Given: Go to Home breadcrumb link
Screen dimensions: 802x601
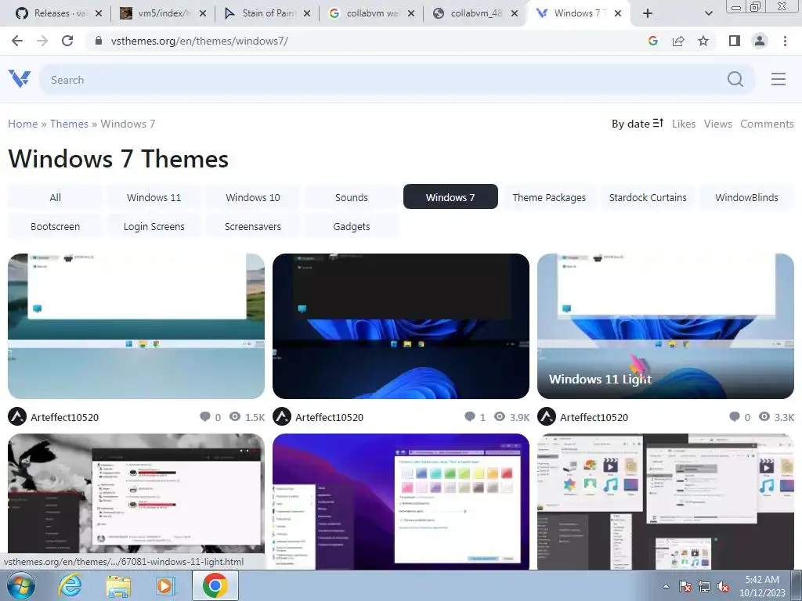Looking at the screenshot, I should point(23,124).
